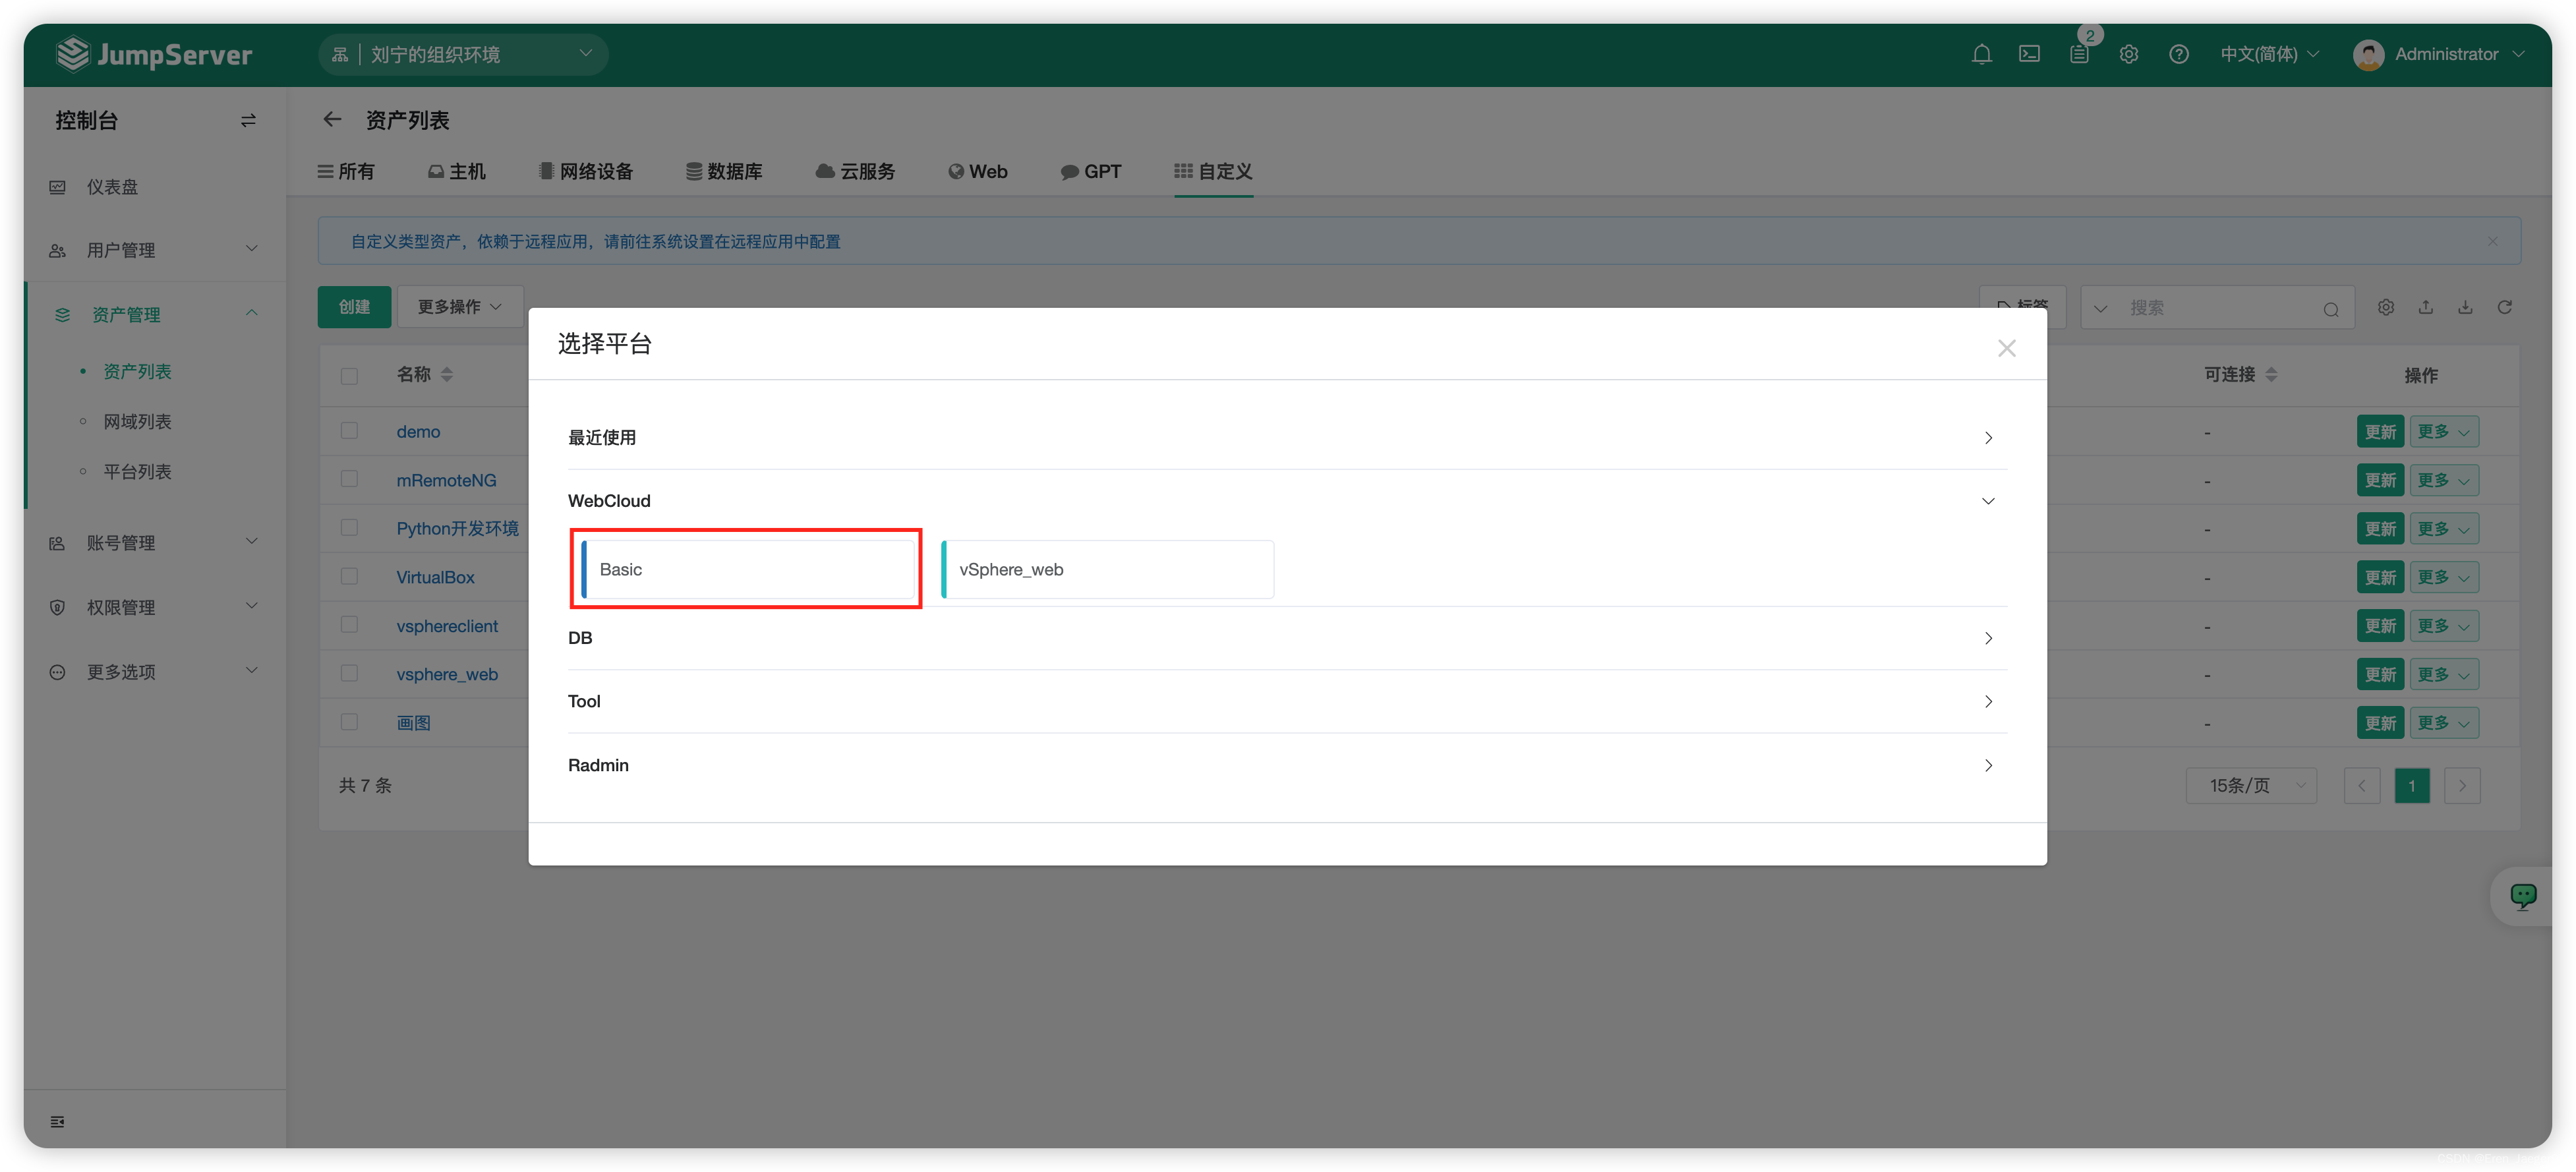Refresh the asset table with the refresh icon

[x=2506, y=307]
